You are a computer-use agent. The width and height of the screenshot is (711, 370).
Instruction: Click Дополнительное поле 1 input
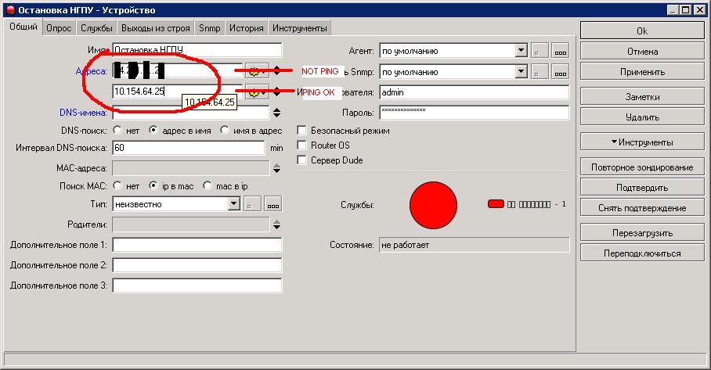pyautogui.click(x=197, y=245)
